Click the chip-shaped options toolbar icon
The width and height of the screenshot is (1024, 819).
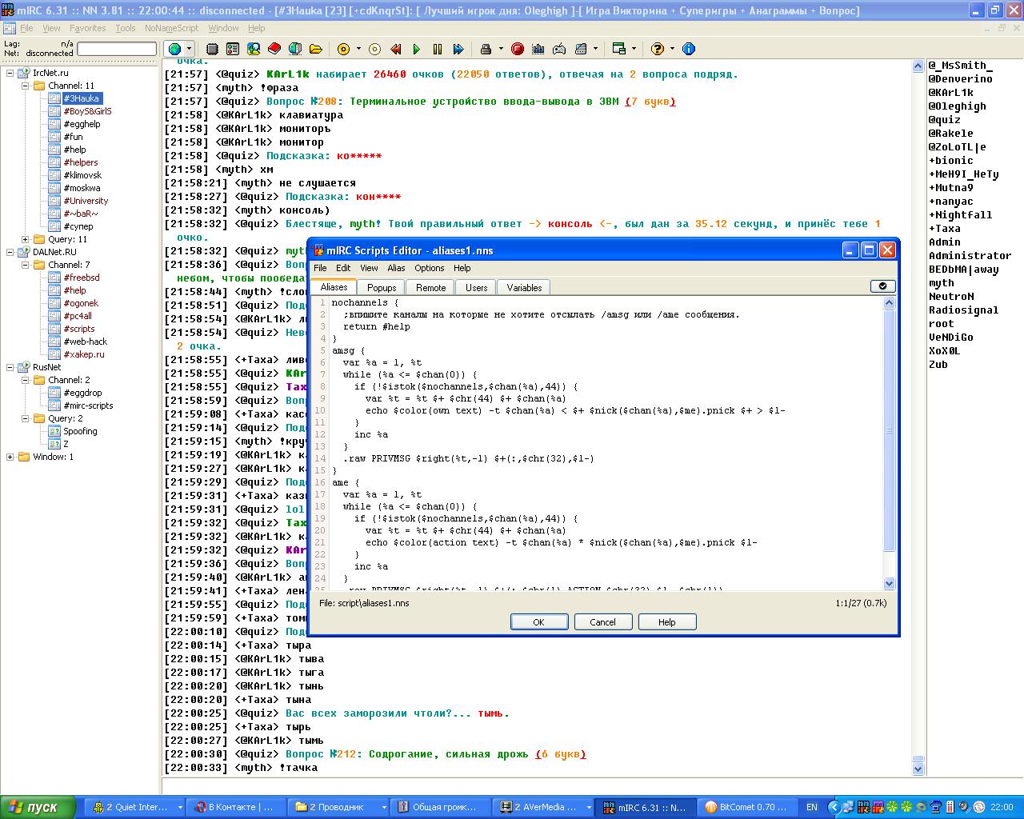click(x=212, y=49)
